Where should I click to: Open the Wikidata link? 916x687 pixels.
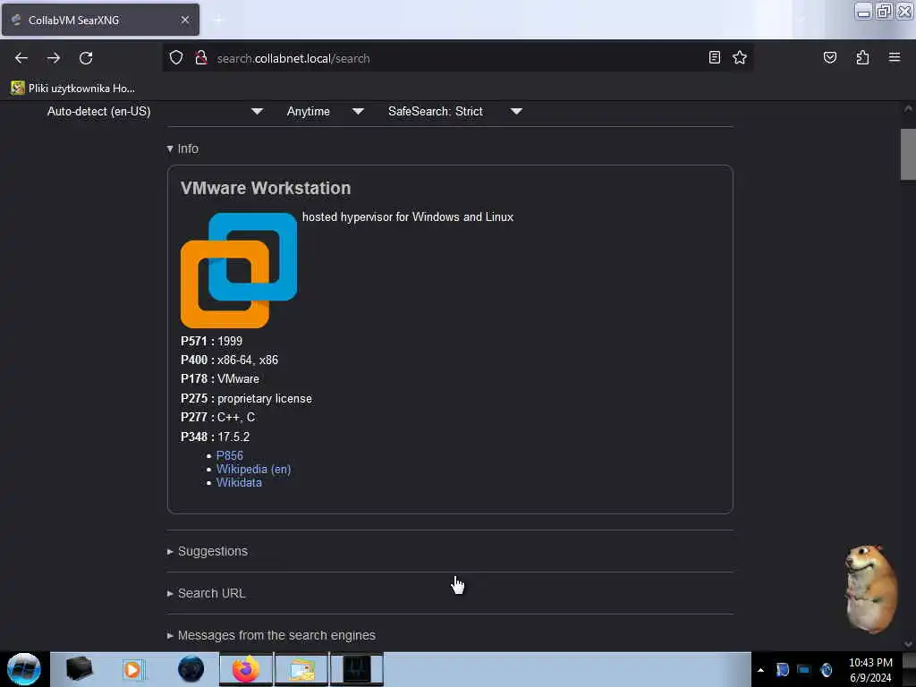tap(239, 482)
